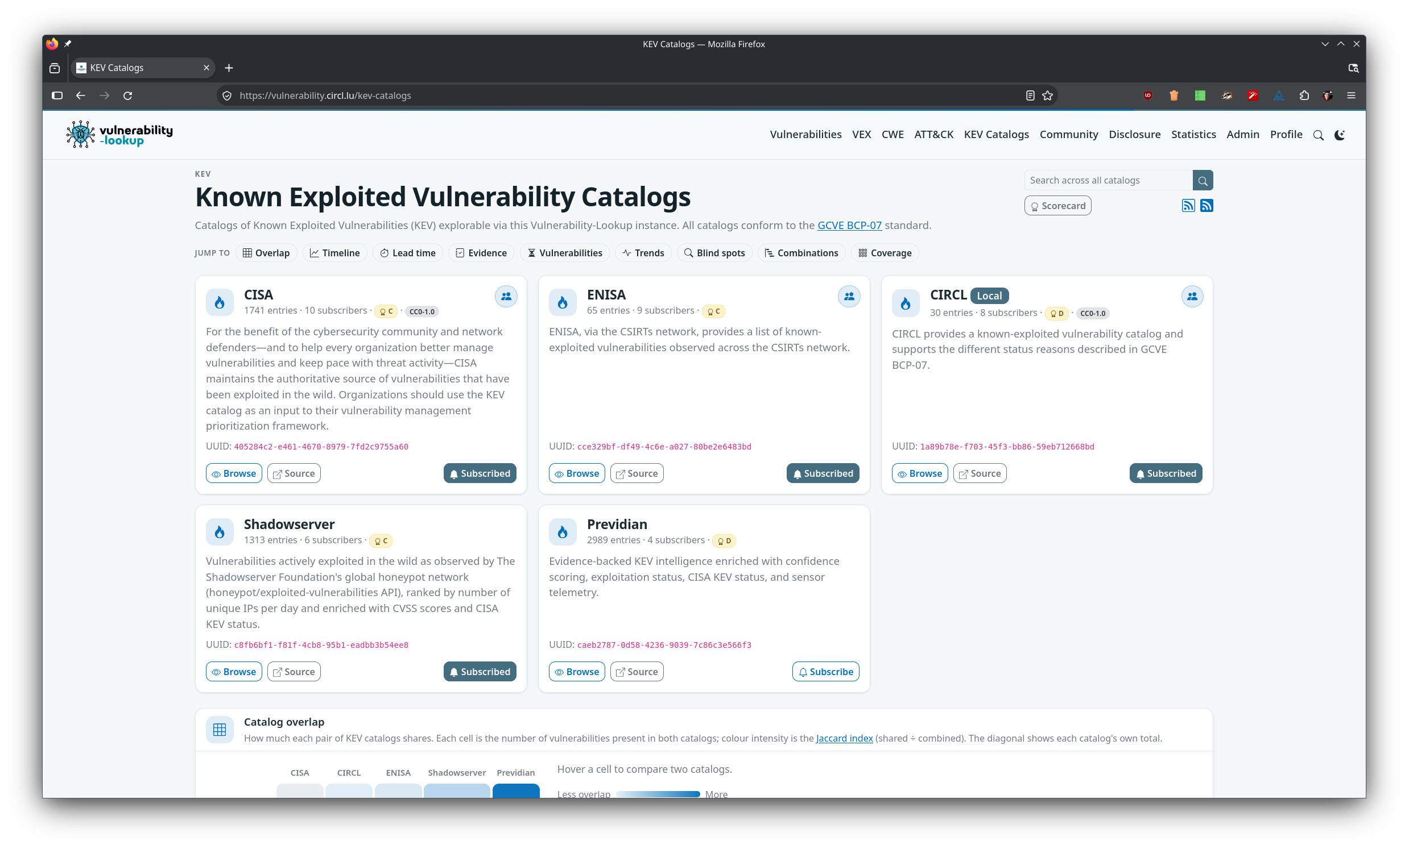Open CIRCL catalog subscribers icon
Screen dimensions: 1409x849
[1192, 297]
